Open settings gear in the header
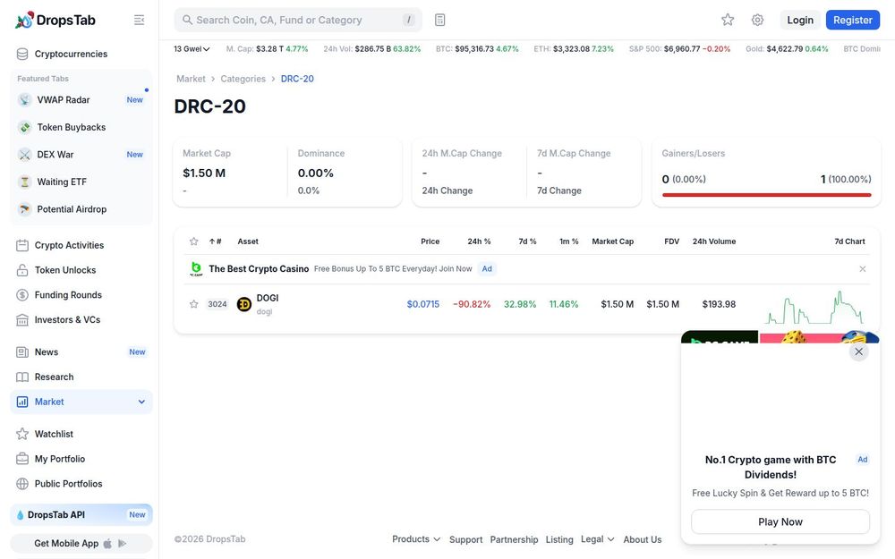The height and width of the screenshot is (559, 895). tap(757, 20)
